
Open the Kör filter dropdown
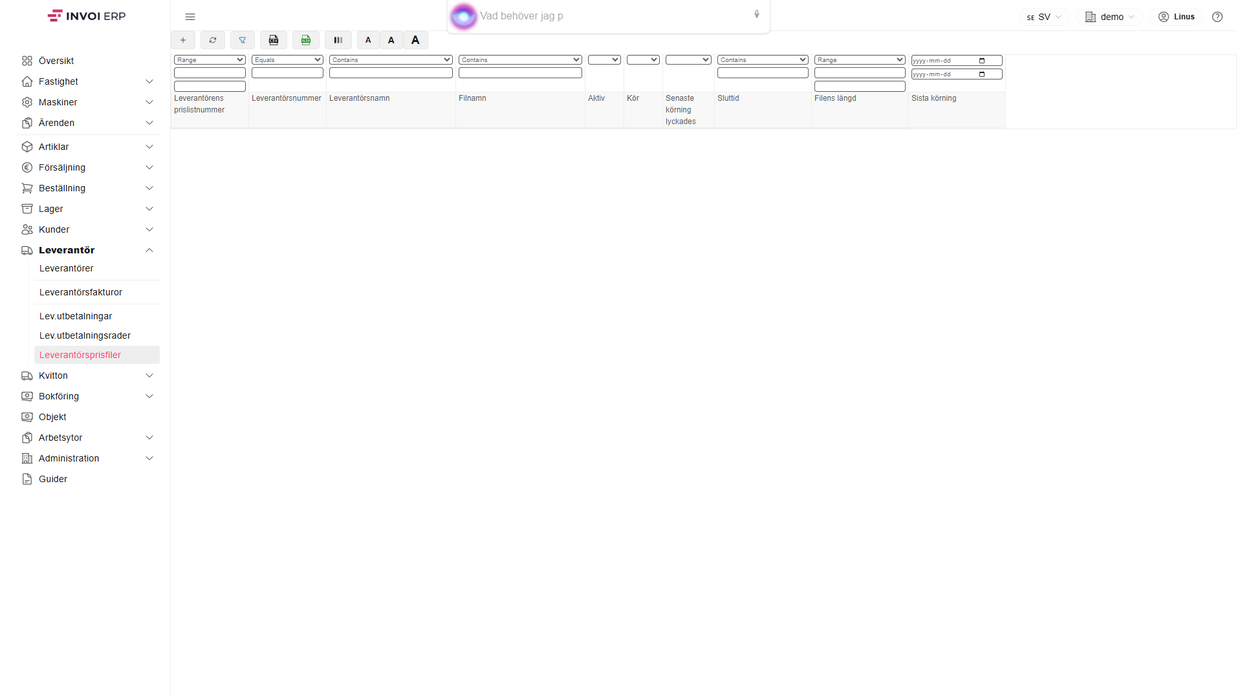643,60
